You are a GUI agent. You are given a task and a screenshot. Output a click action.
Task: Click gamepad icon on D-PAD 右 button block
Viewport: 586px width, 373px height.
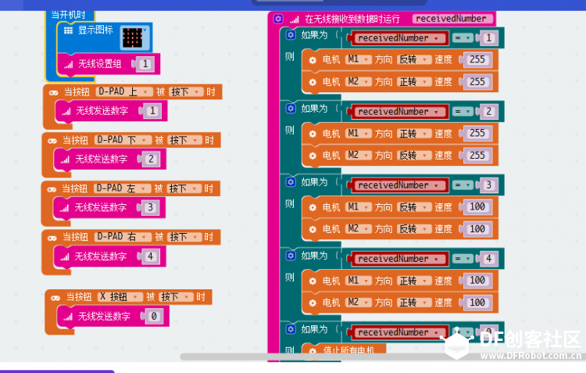point(52,238)
